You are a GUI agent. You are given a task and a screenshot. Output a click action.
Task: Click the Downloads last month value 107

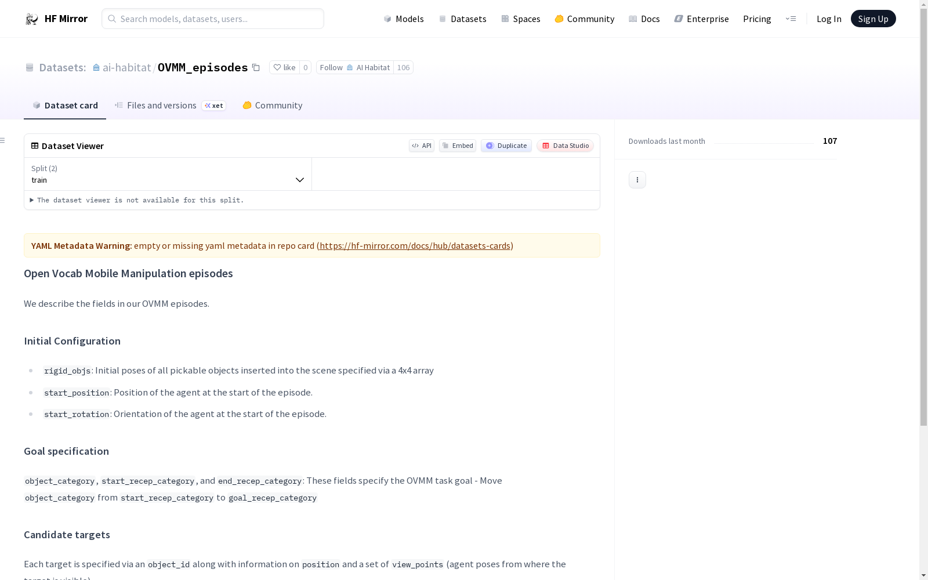pyautogui.click(x=830, y=141)
